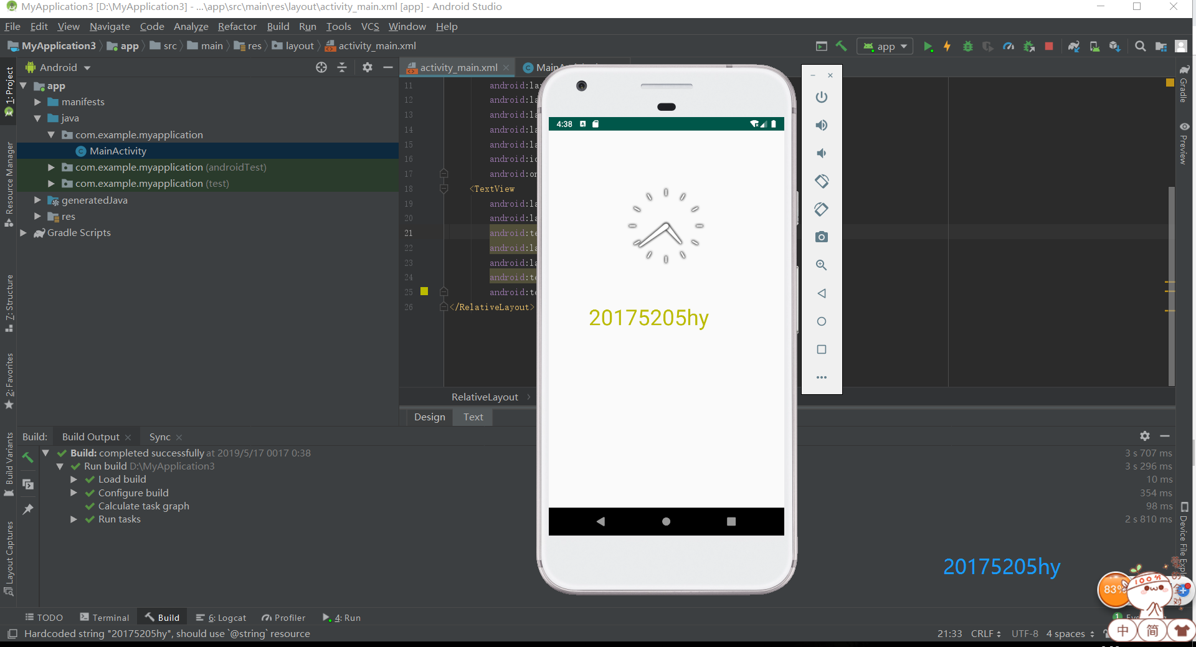The width and height of the screenshot is (1196, 647).
Task: Open emulator extended controls (three dots)
Action: (x=822, y=377)
